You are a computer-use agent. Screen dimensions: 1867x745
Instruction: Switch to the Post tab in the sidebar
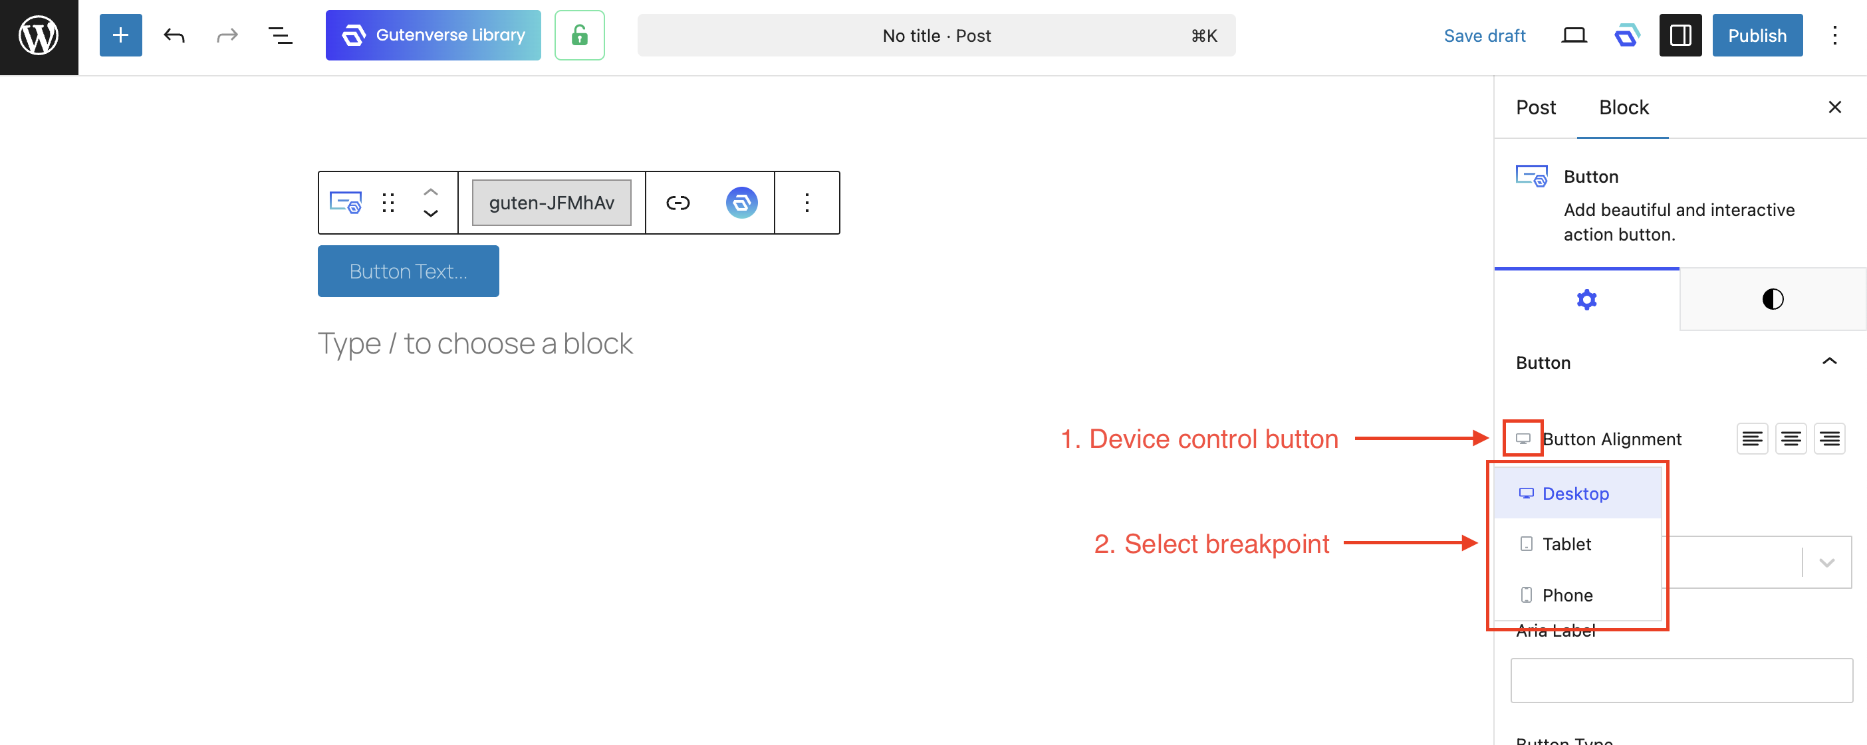click(x=1536, y=107)
